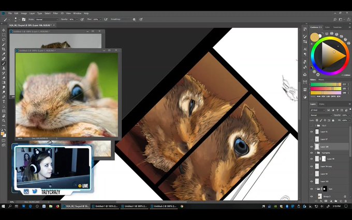Toggle lock transparent pixels

click(317, 121)
